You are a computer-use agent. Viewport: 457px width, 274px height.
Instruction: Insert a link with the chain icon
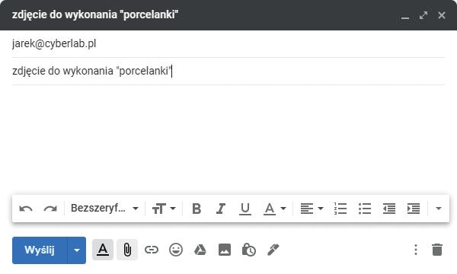[x=152, y=250]
